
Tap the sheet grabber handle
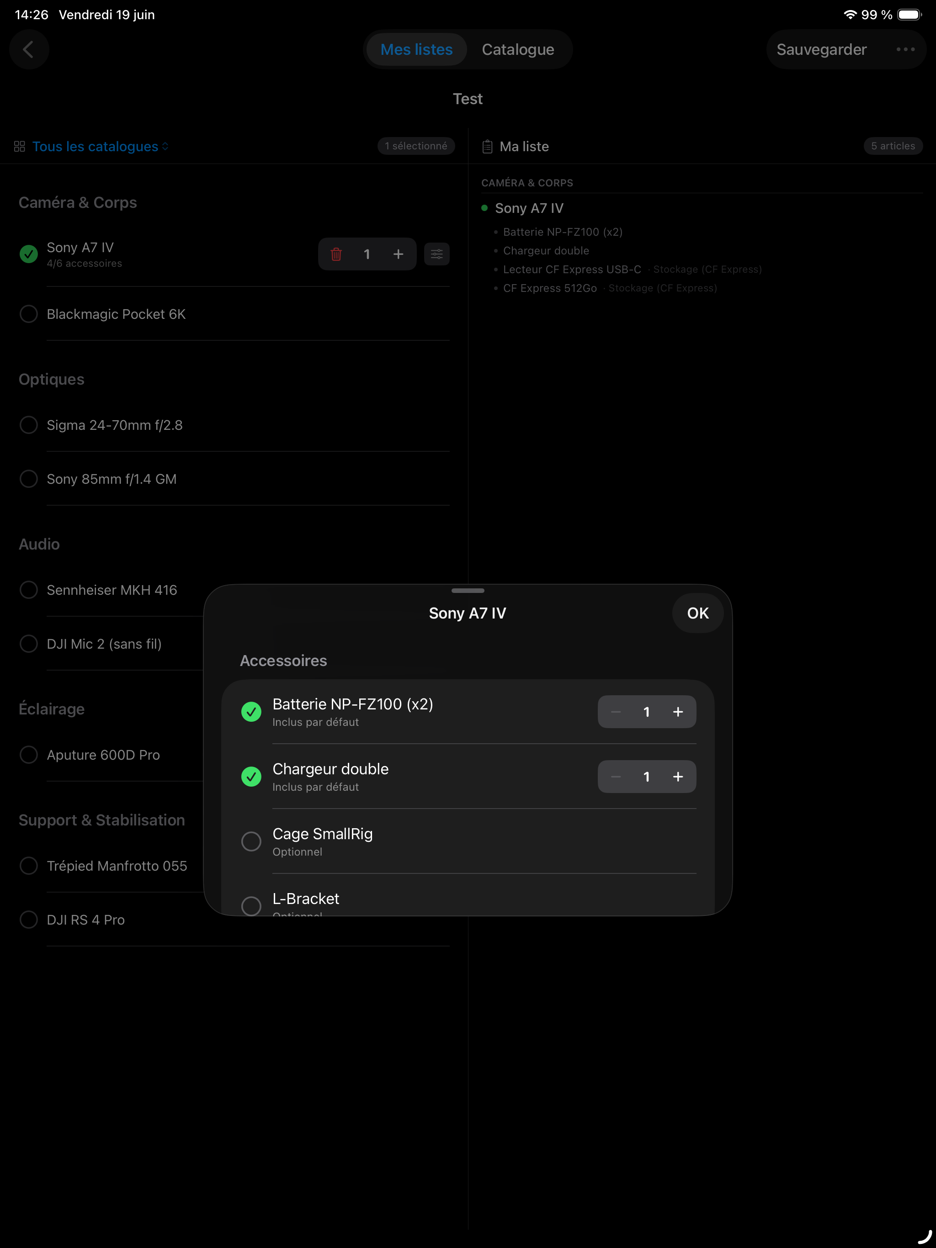[x=468, y=591]
